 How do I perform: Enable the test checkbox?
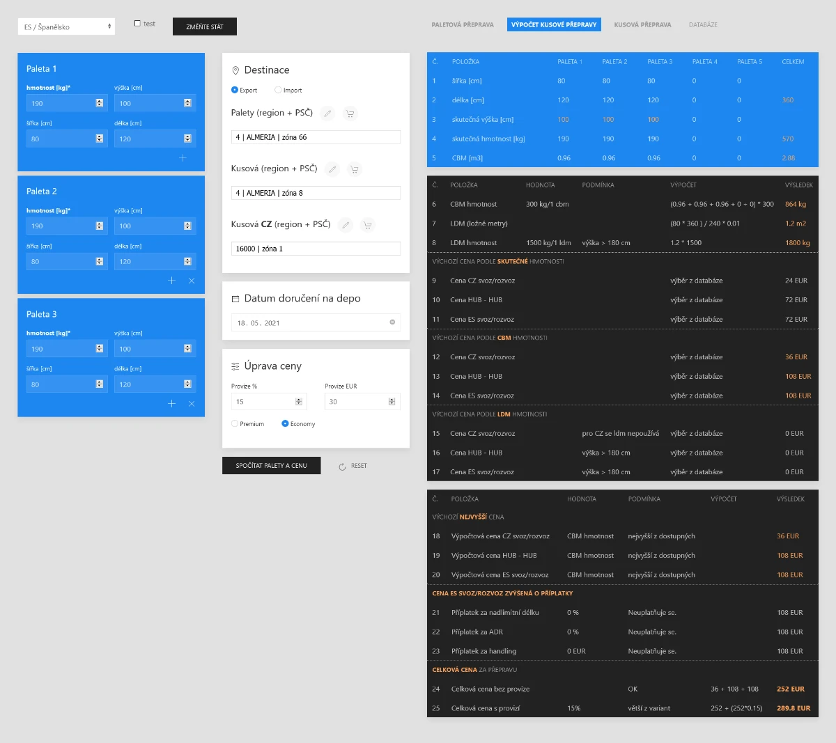click(x=137, y=24)
